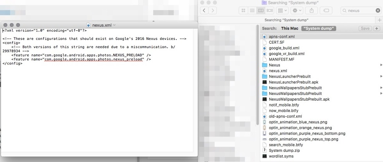383x162 pixels.
Task: Click optin_animation_blue_nexus.png thumbnail icon
Action: pyautogui.click(x=264, y=122)
